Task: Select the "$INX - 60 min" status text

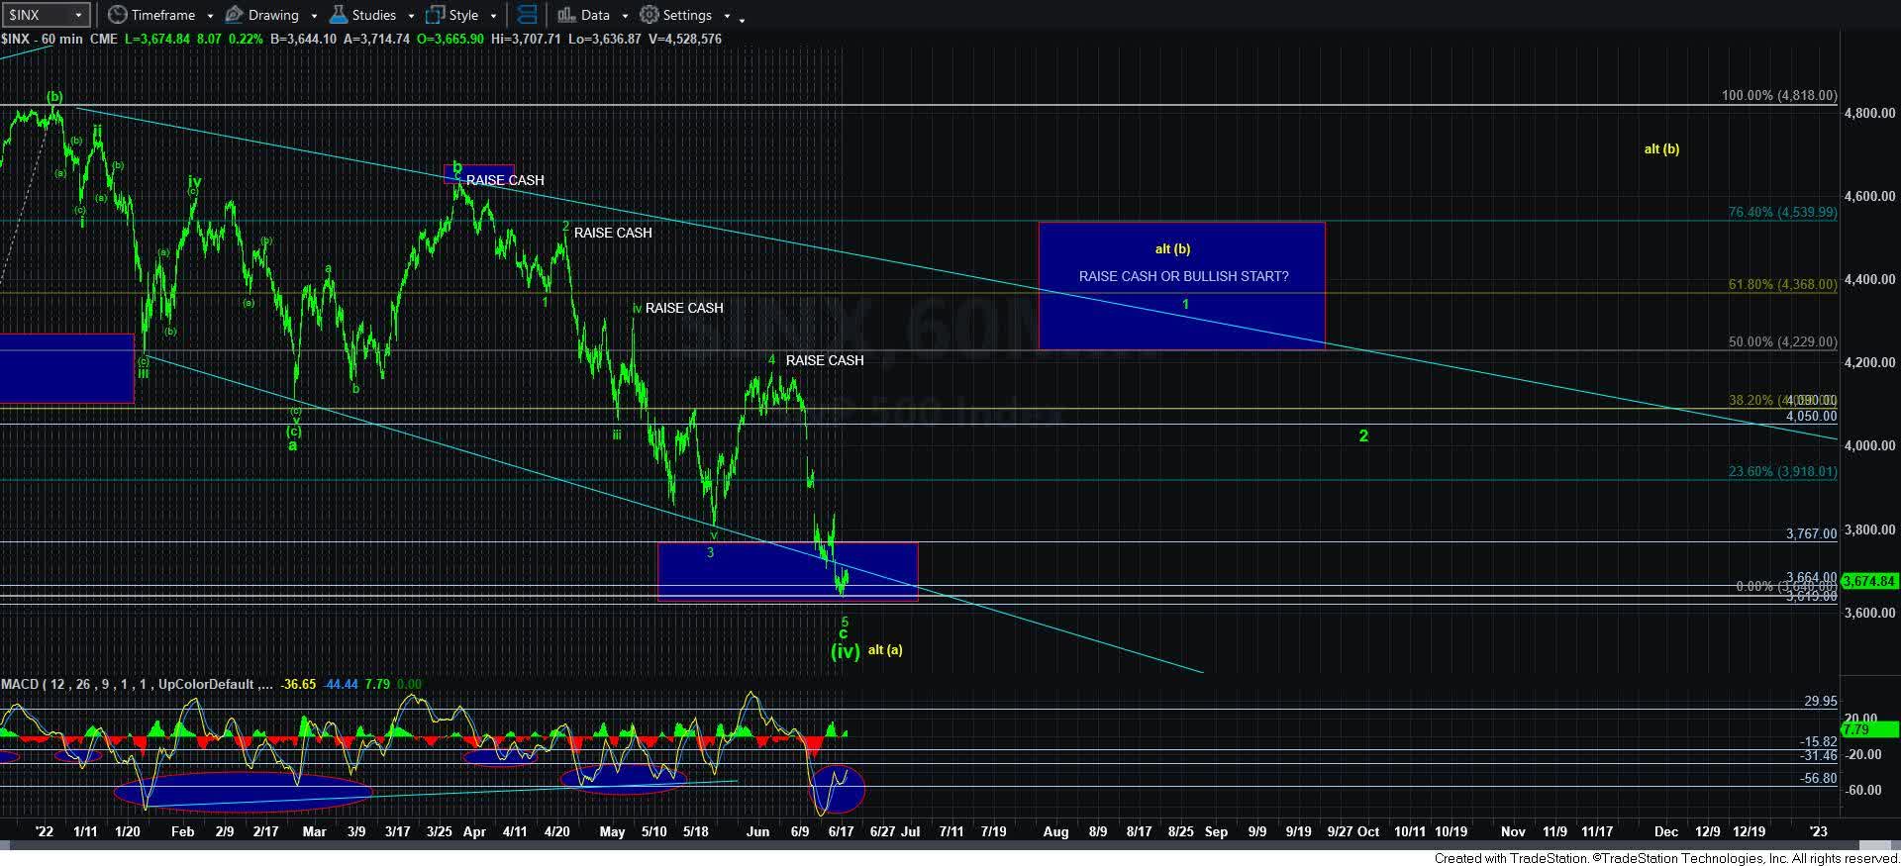Action: [43, 39]
